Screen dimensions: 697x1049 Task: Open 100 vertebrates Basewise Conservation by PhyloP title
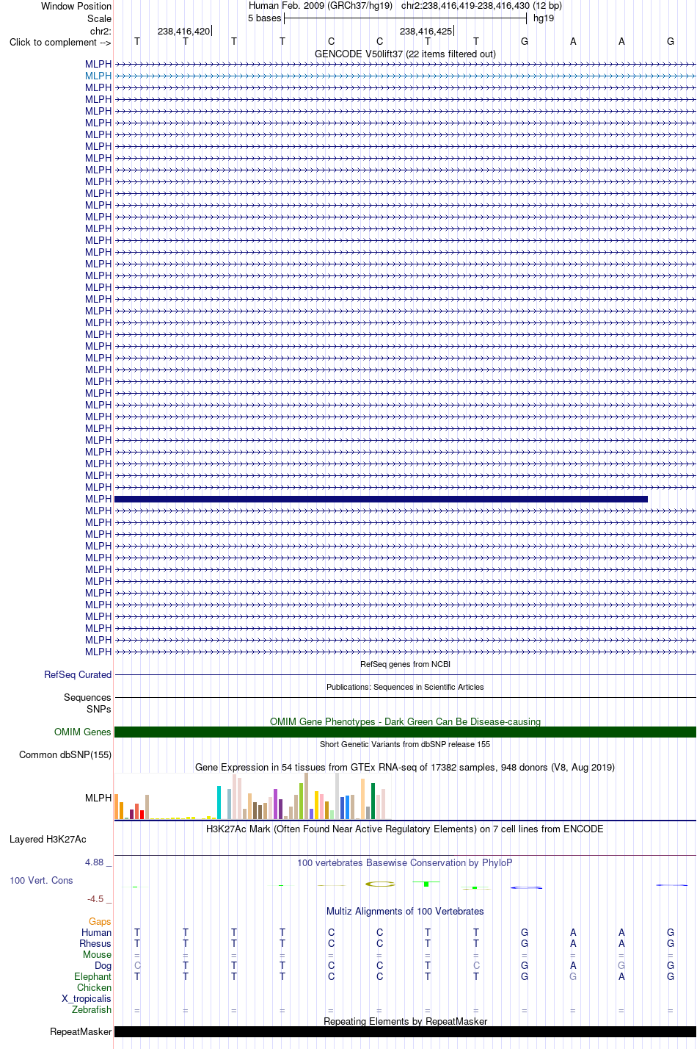(405, 862)
